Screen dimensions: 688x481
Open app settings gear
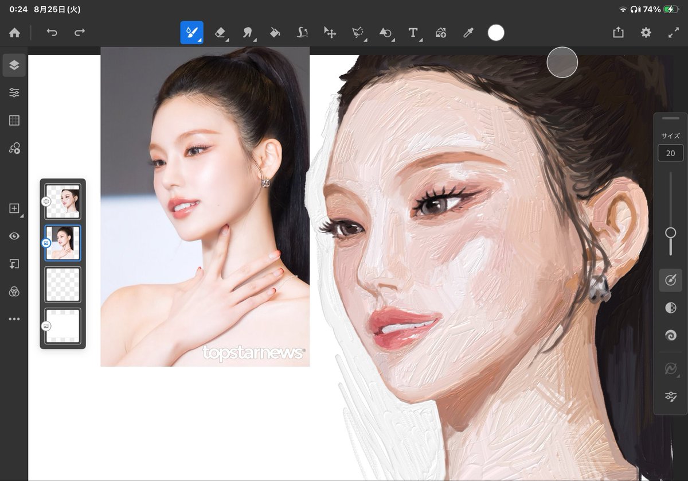point(646,33)
